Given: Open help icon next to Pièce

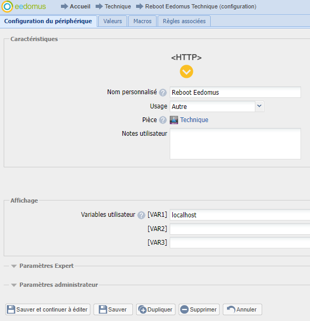Looking at the screenshot, I should (163, 120).
